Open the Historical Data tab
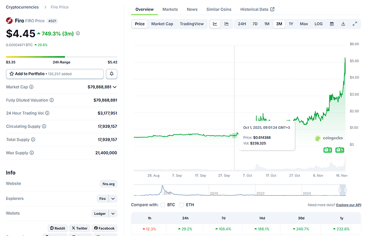 (257, 10)
